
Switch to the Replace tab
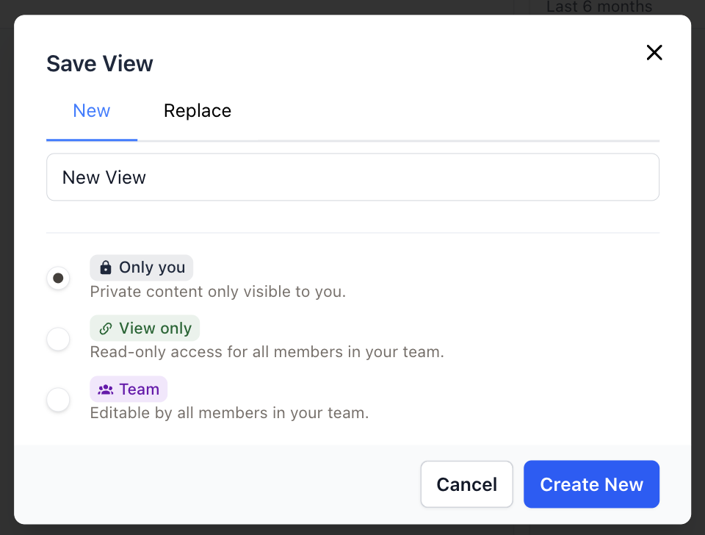tap(198, 111)
